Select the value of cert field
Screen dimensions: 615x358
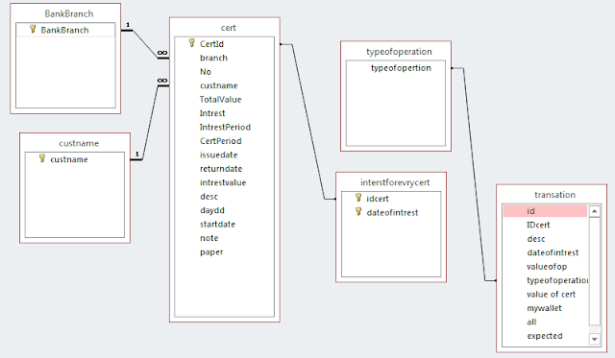[x=551, y=295]
